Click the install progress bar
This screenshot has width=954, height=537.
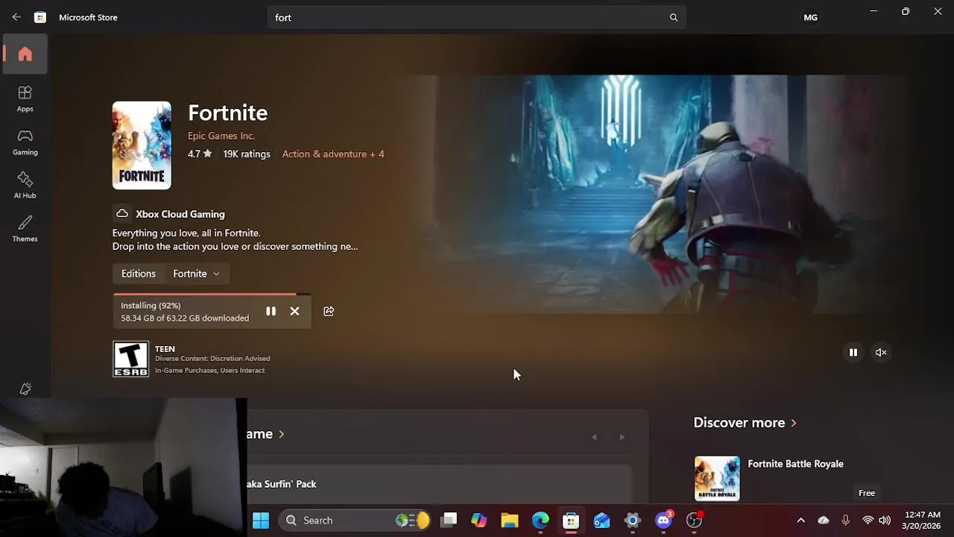pos(212,295)
